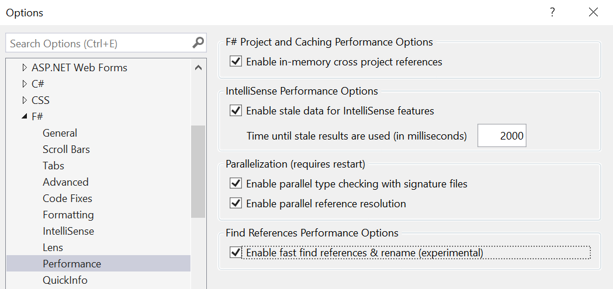Screen dimensions: 613x289
Task: Open the F# General page
Action: (x=60, y=133)
